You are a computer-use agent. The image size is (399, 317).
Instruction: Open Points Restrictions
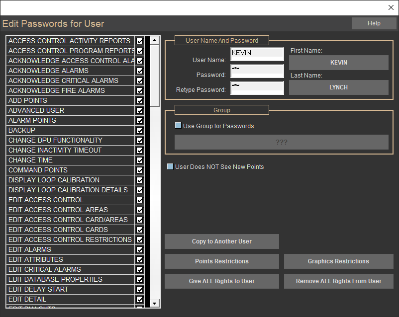(x=221, y=261)
